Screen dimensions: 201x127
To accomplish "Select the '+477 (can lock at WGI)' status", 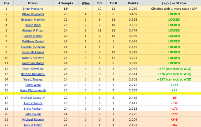I will tap(174, 69).
